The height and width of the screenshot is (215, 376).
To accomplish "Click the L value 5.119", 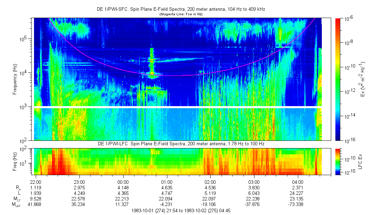I will pos(210,193).
